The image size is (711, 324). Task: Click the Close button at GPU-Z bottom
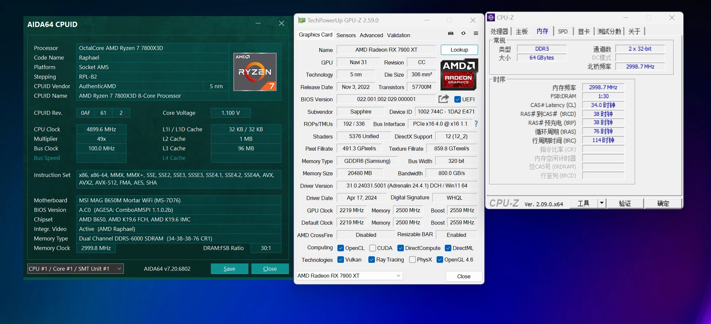point(464,276)
